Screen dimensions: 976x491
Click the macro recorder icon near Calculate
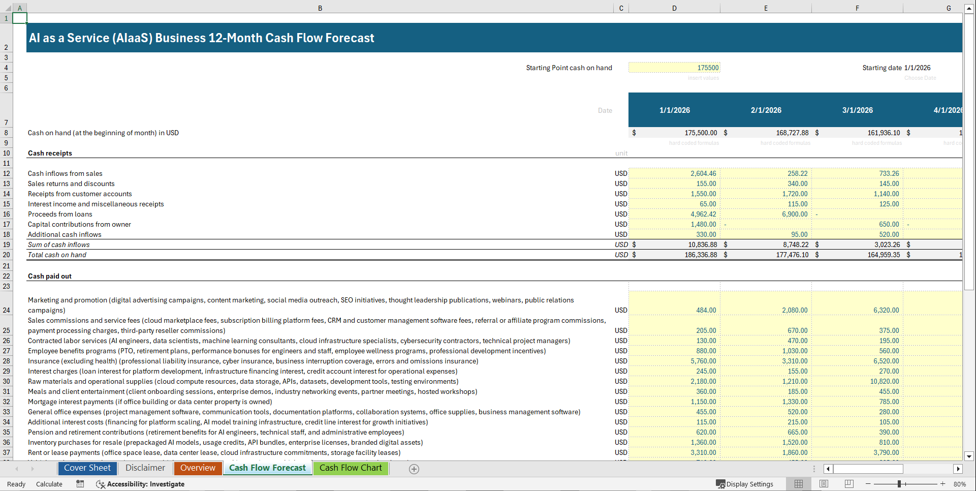[x=80, y=484]
